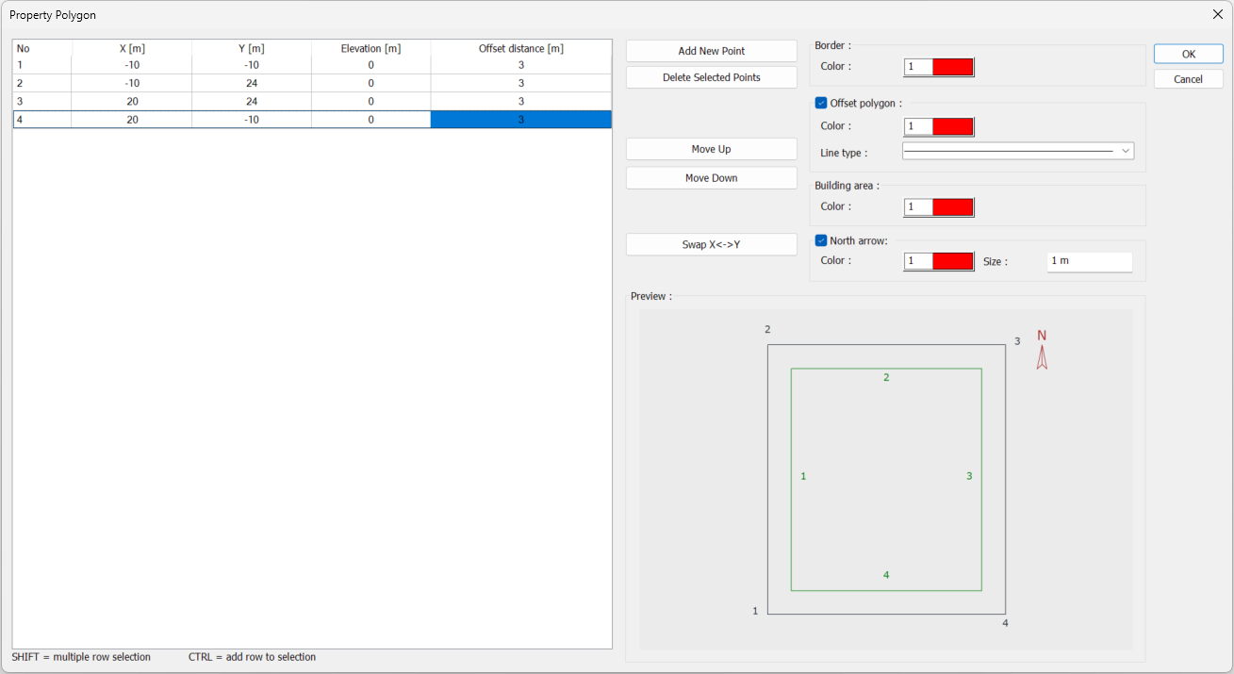The width and height of the screenshot is (1234, 674).
Task: Change the Offset polygon red color
Action: click(952, 126)
